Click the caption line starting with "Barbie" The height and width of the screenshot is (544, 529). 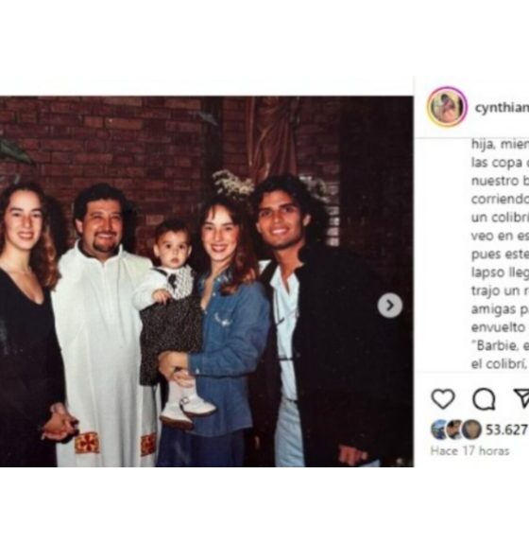[x=500, y=346]
